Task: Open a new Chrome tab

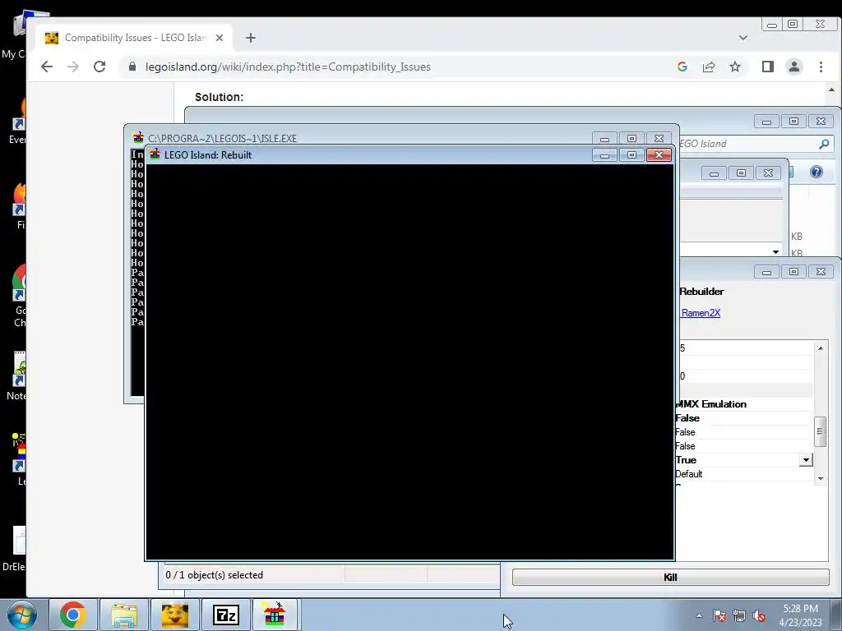Action: point(251,38)
